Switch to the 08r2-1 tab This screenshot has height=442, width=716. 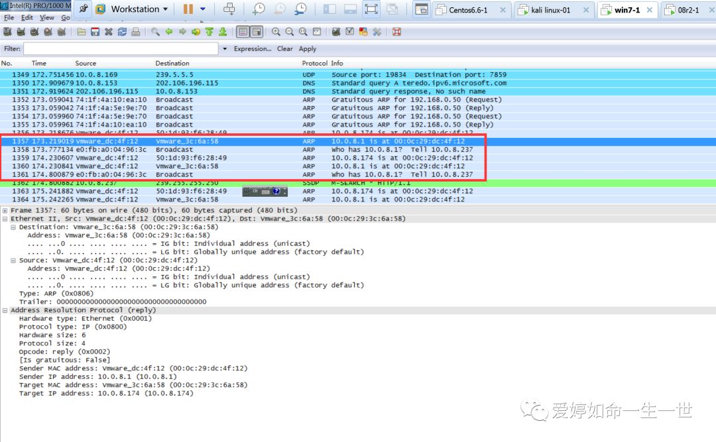click(688, 10)
